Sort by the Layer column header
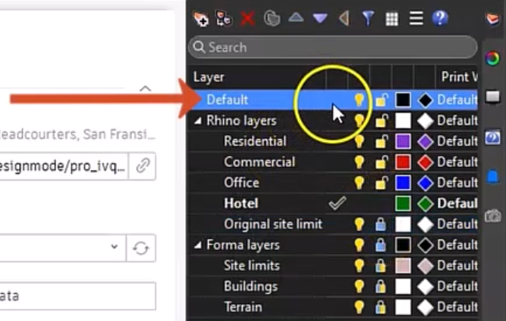This screenshot has height=321, width=506. tap(209, 77)
